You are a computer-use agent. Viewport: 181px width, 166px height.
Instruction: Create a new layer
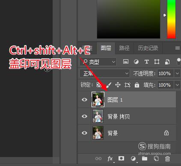click(x=156, y=158)
